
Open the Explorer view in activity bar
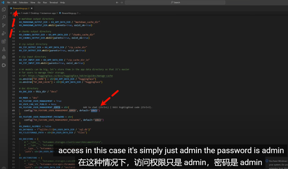tap(4, 10)
